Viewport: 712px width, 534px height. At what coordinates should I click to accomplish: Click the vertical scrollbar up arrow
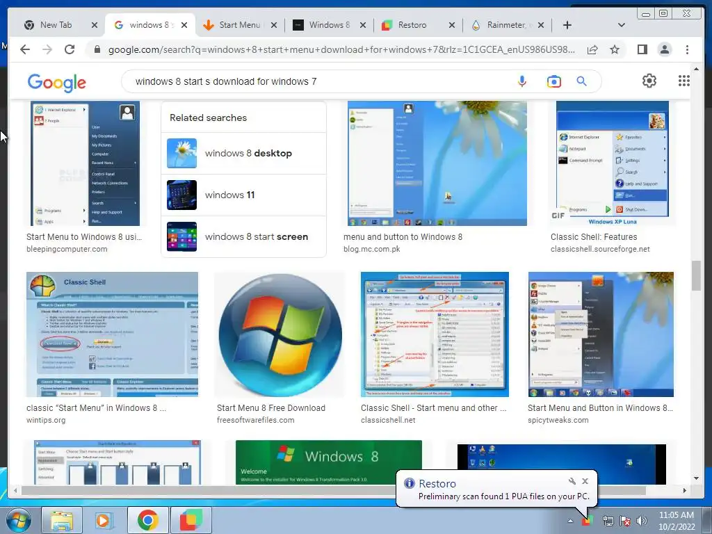[x=696, y=69]
